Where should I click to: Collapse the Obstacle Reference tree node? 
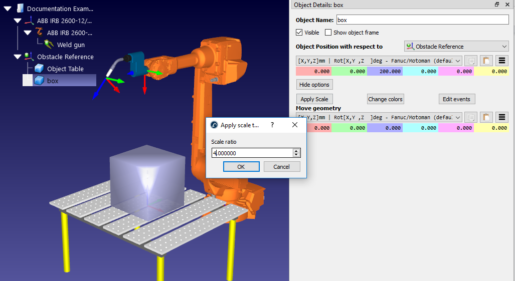point(18,57)
